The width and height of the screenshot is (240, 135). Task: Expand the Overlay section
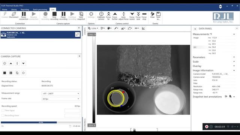pos(234,66)
